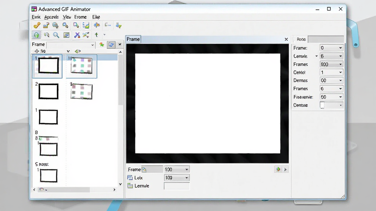
Task: Open the Emk menu
Action: pyautogui.click(x=36, y=17)
